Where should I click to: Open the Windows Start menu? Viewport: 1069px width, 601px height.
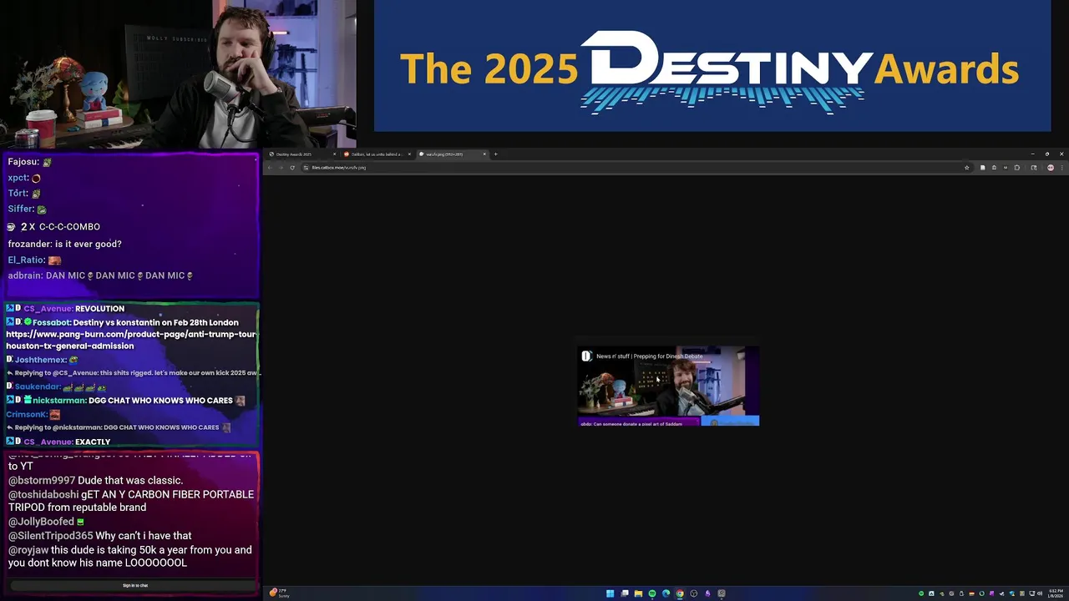pyautogui.click(x=610, y=593)
